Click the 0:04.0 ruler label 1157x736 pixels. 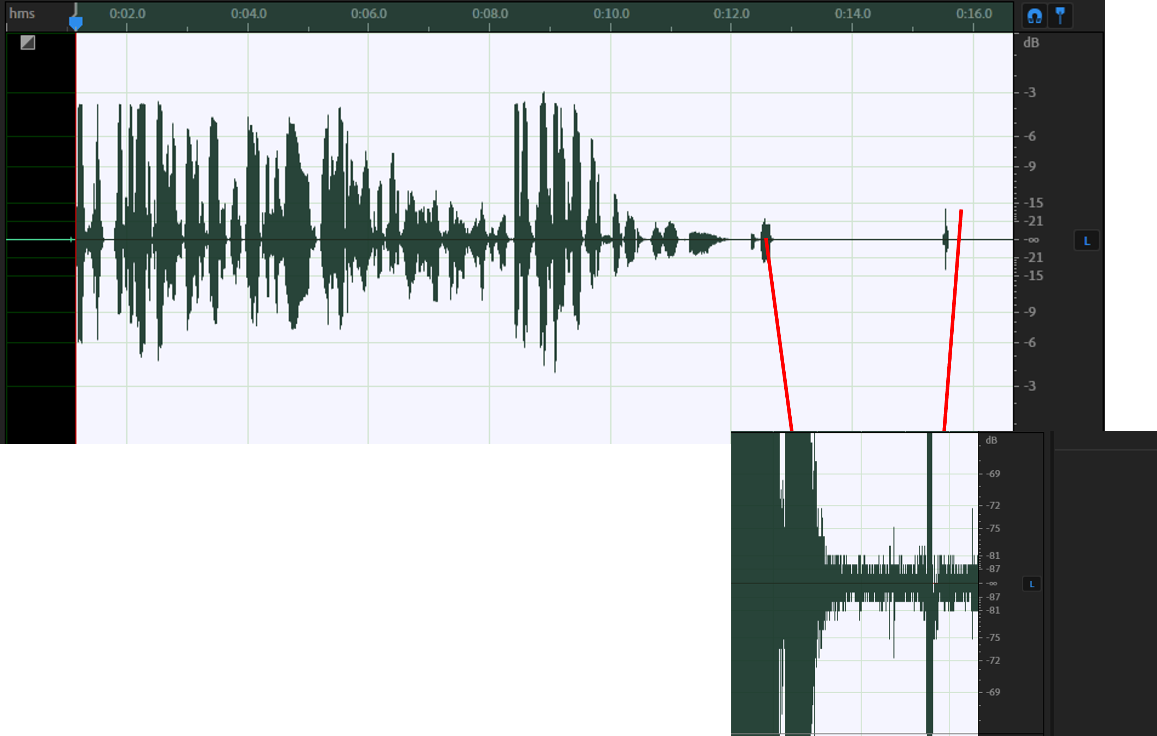249,13
